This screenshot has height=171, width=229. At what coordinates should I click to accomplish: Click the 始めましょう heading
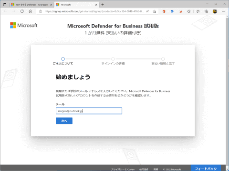click(73, 77)
